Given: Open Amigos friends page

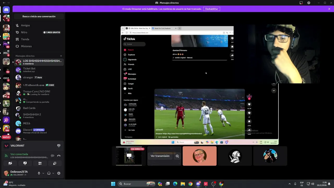Looking at the screenshot, I should tap(39, 25).
